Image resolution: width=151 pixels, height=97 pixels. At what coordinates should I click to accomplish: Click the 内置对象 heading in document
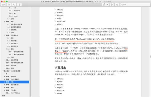click(60, 67)
